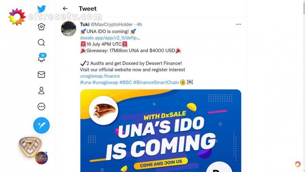Open the More circle menu icon
This screenshot has width=305, height=172.
(x=41, y=107)
